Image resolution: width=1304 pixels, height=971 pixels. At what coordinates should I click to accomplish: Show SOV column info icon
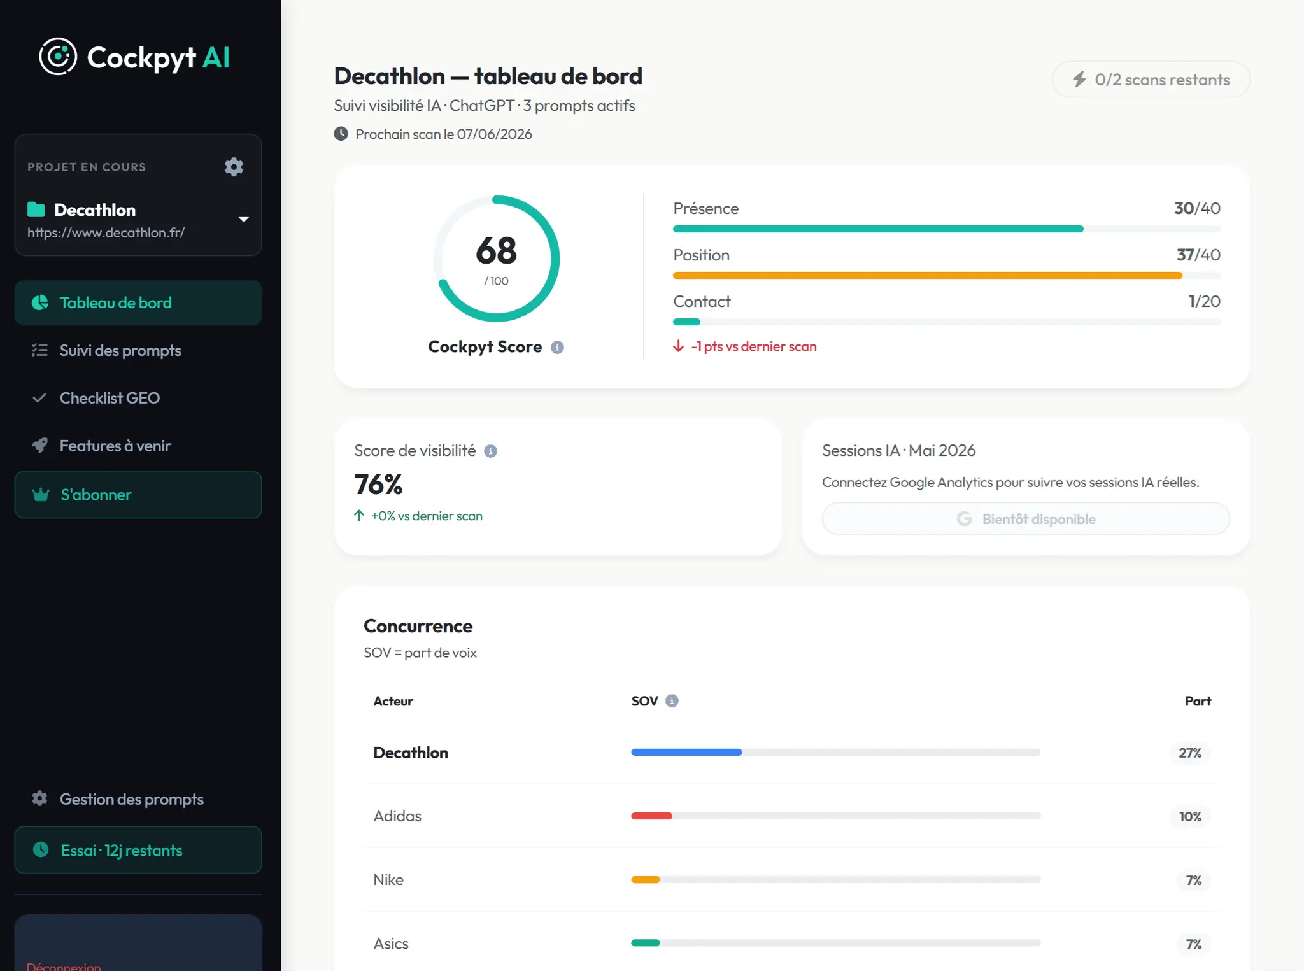(x=672, y=701)
